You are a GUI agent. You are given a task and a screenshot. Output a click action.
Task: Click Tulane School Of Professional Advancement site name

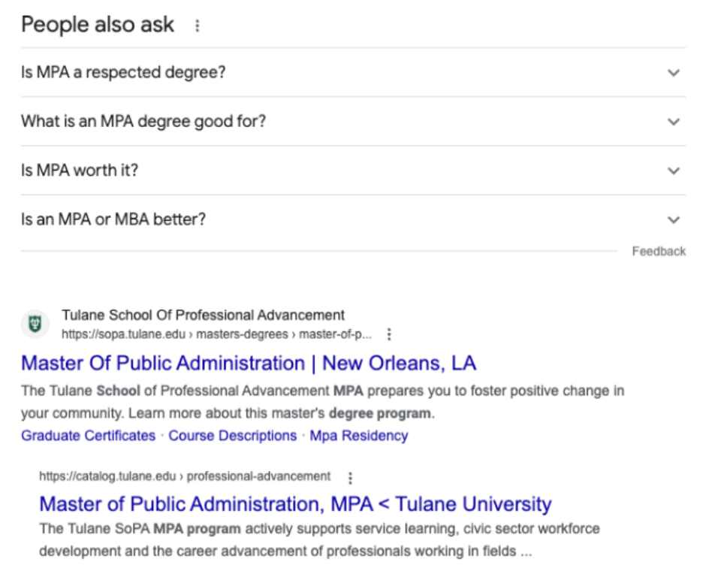tap(203, 315)
